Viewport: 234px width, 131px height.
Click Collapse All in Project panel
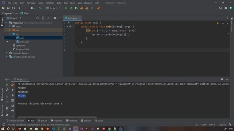click(x=48, y=18)
